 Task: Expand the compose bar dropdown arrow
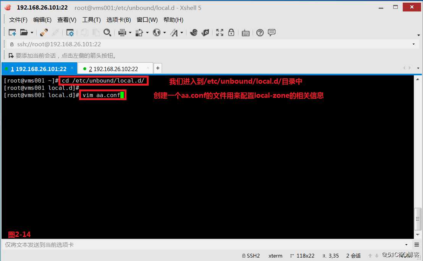(406, 245)
